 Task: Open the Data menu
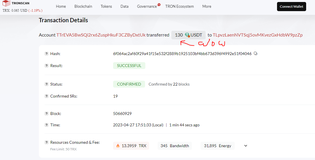tap(124, 6)
